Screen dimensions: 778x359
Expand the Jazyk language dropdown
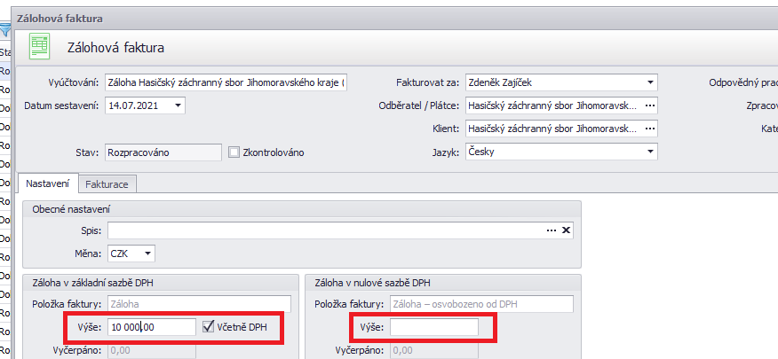click(x=651, y=152)
